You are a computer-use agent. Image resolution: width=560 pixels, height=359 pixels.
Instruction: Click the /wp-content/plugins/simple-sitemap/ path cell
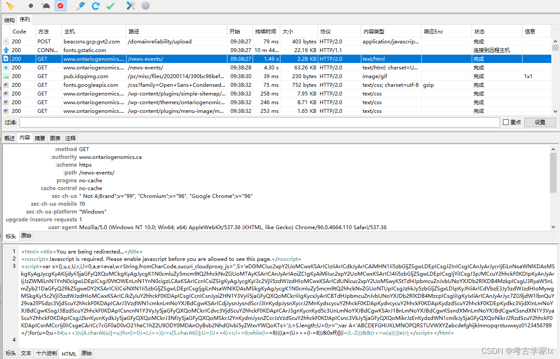[x=177, y=93]
